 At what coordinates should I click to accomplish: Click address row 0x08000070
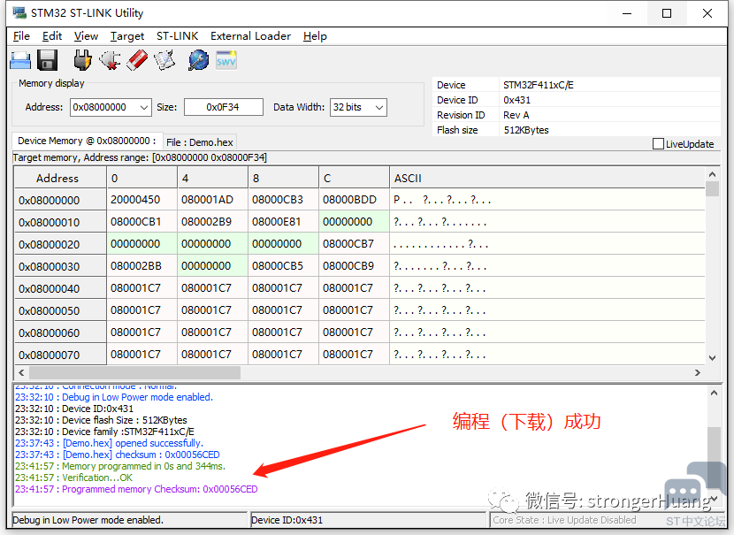coord(60,355)
